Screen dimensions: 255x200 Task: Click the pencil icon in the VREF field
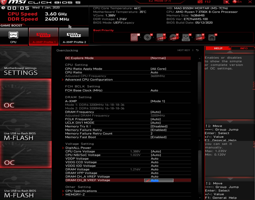point(148,180)
